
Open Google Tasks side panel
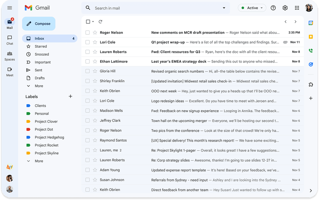(311, 64)
